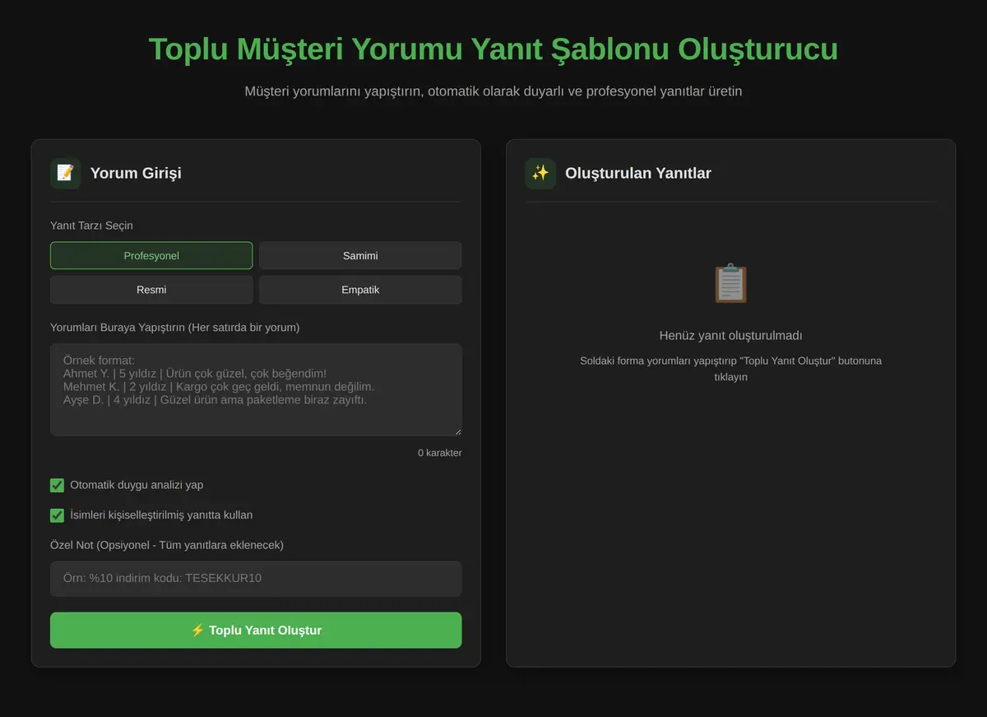Click the '0 karakter' counter text
This screenshot has height=717, width=987.
tap(439, 453)
